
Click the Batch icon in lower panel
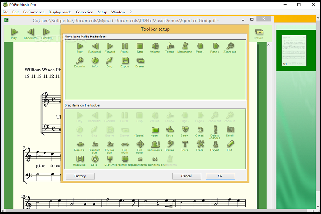[x=185, y=130]
